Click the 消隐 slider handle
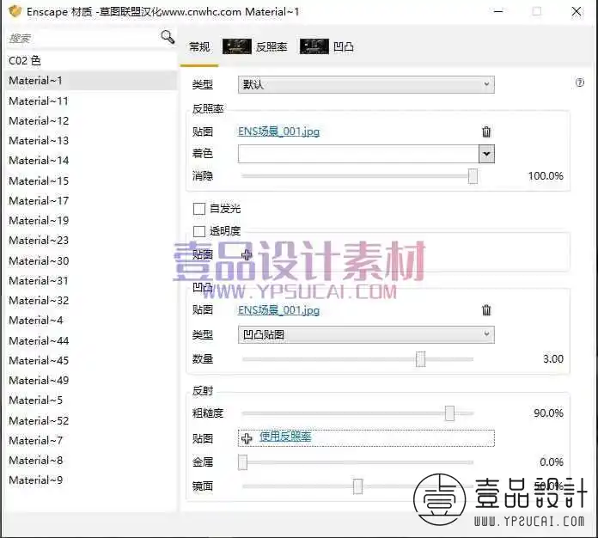Screen dimensions: 598x538 (x=473, y=176)
